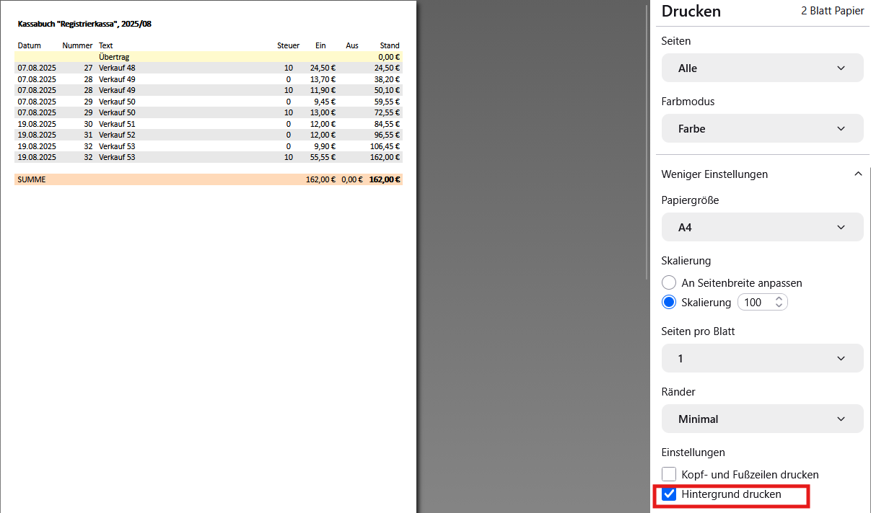Open the Farbmodus dropdown showing Farbe
This screenshot has width=871, height=513.
click(x=762, y=129)
